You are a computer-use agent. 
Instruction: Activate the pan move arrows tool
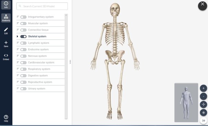(x=204, y=104)
